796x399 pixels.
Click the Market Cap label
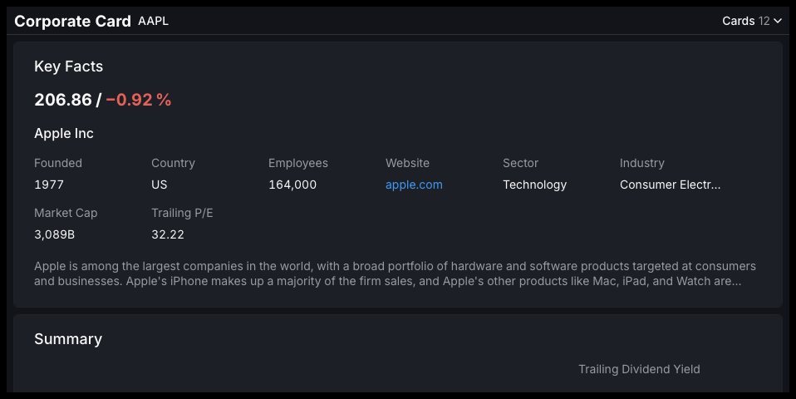(x=66, y=213)
